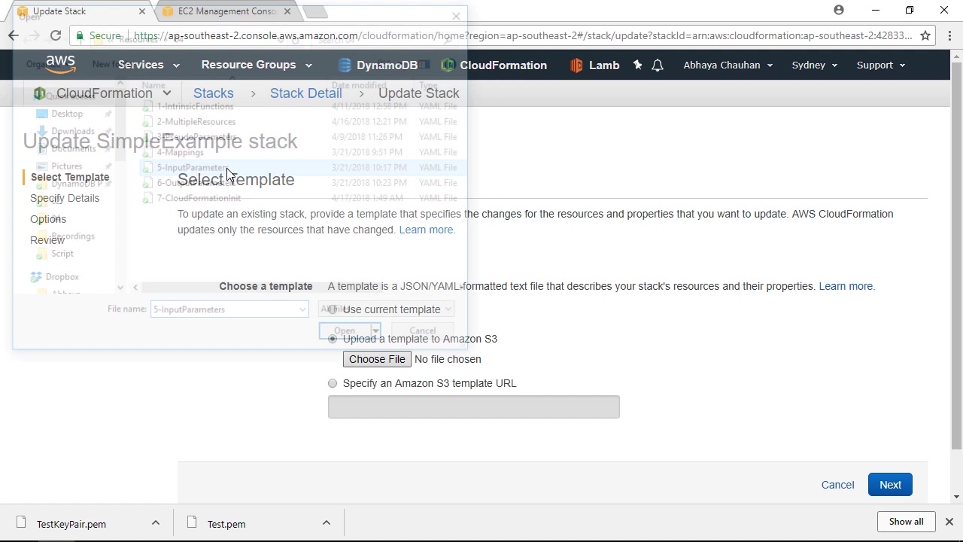Open Learn more link about updating stacks
The height and width of the screenshot is (542, 963).
(427, 230)
